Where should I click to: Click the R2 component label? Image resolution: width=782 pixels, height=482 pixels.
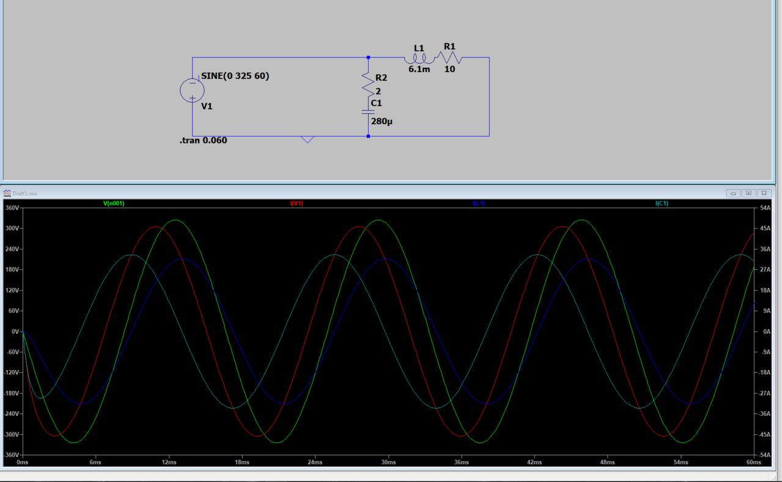(381, 78)
